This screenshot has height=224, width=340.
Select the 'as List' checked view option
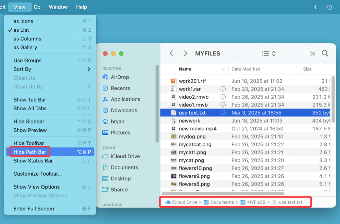coord(21,30)
